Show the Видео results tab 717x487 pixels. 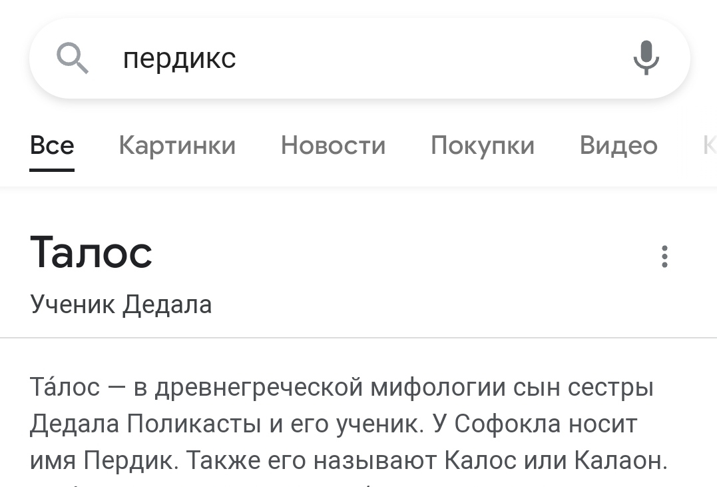618,145
